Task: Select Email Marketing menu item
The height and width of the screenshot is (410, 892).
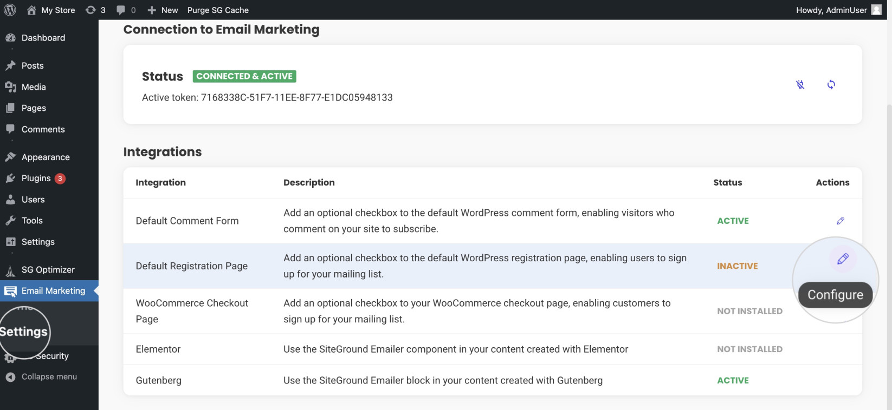Action: tap(49, 291)
